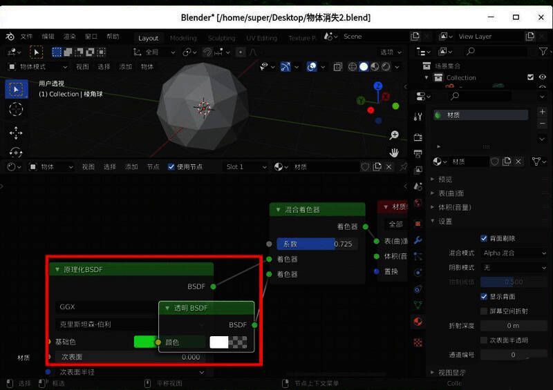Toggle the Use Nodes checkbox
This screenshot has width=553, height=390.
pyautogui.click(x=171, y=166)
